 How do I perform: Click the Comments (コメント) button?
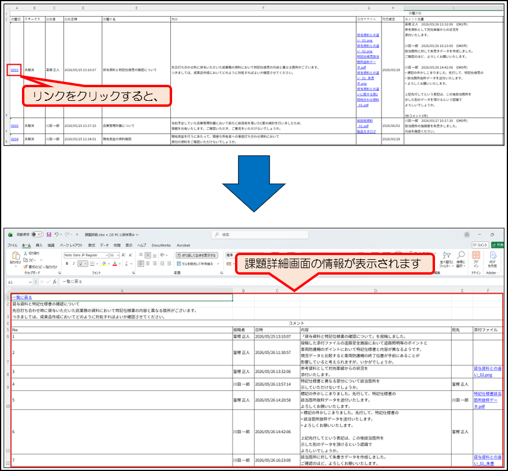(480, 245)
